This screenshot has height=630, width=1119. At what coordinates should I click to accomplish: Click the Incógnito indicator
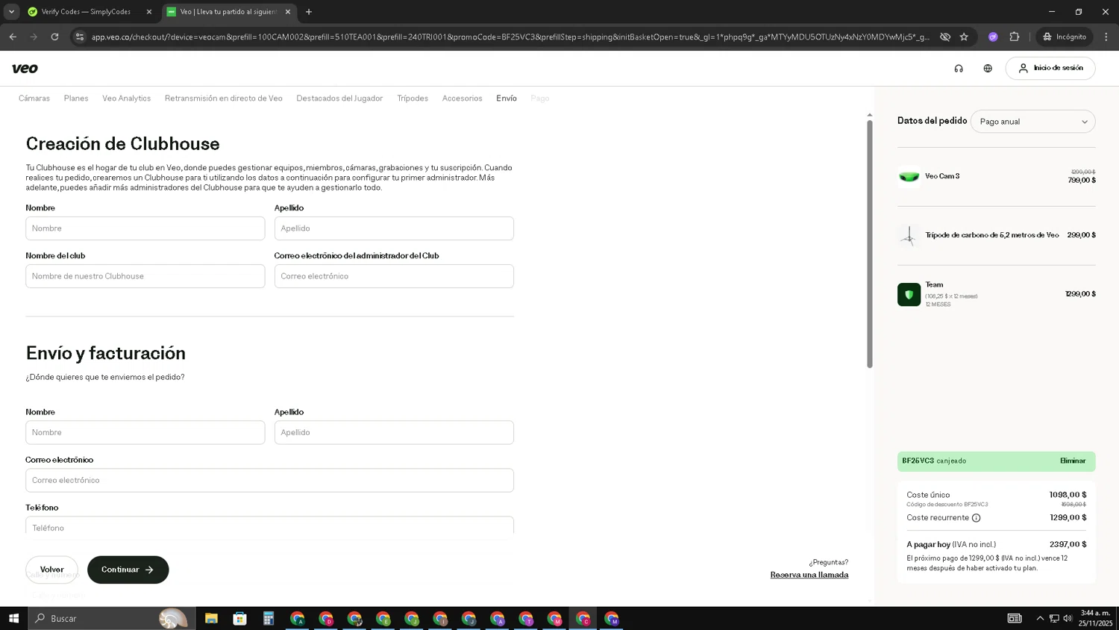click(x=1065, y=37)
